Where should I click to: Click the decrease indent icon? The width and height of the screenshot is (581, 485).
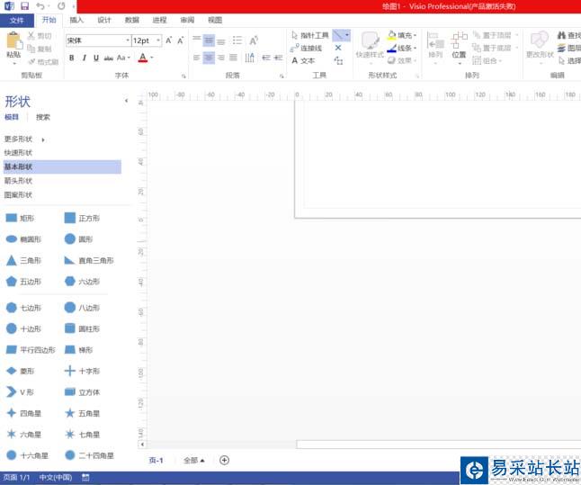click(266, 58)
